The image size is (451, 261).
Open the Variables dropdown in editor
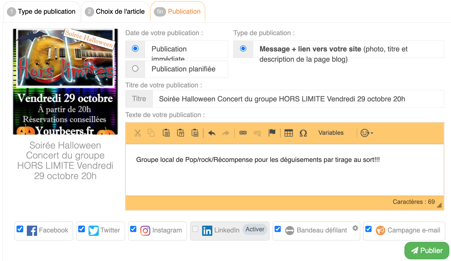coord(331,133)
